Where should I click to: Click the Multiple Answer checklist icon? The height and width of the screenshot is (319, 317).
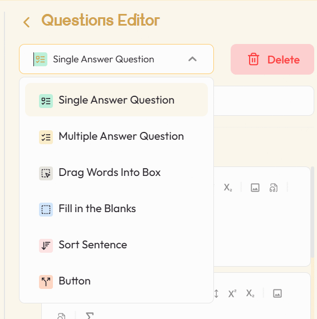click(46, 138)
